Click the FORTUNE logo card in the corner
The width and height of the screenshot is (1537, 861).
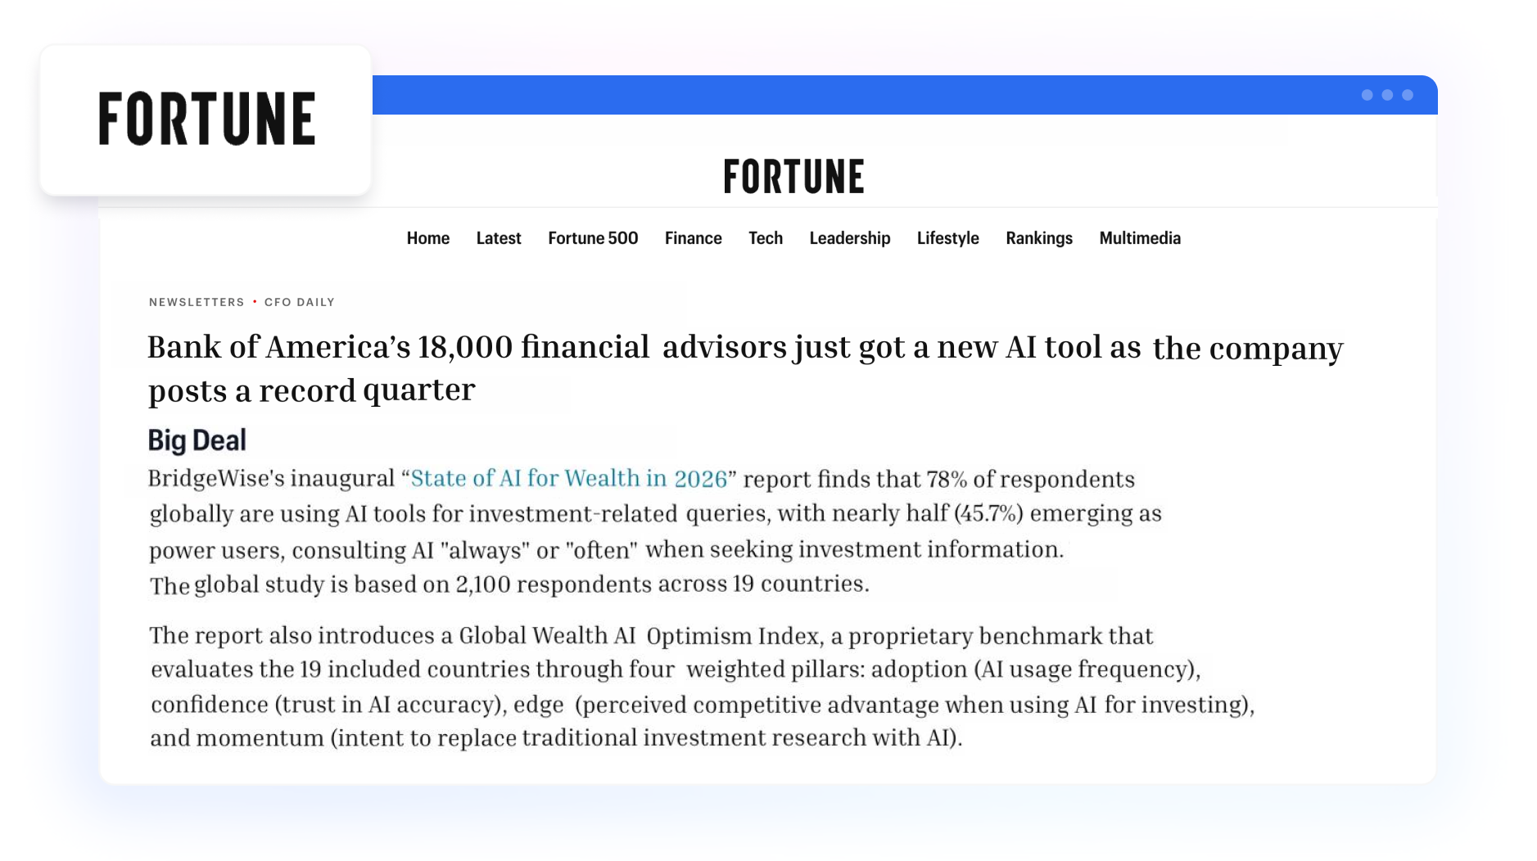coord(206,117)
